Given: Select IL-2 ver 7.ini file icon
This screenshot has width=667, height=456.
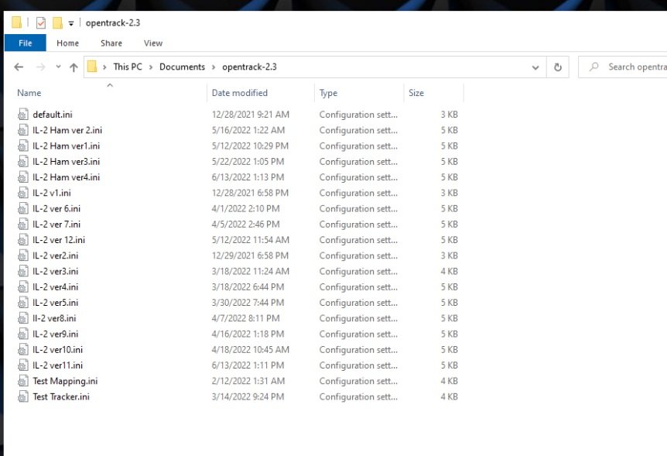Looking at the screenshot, I should (x=23, y=225).
